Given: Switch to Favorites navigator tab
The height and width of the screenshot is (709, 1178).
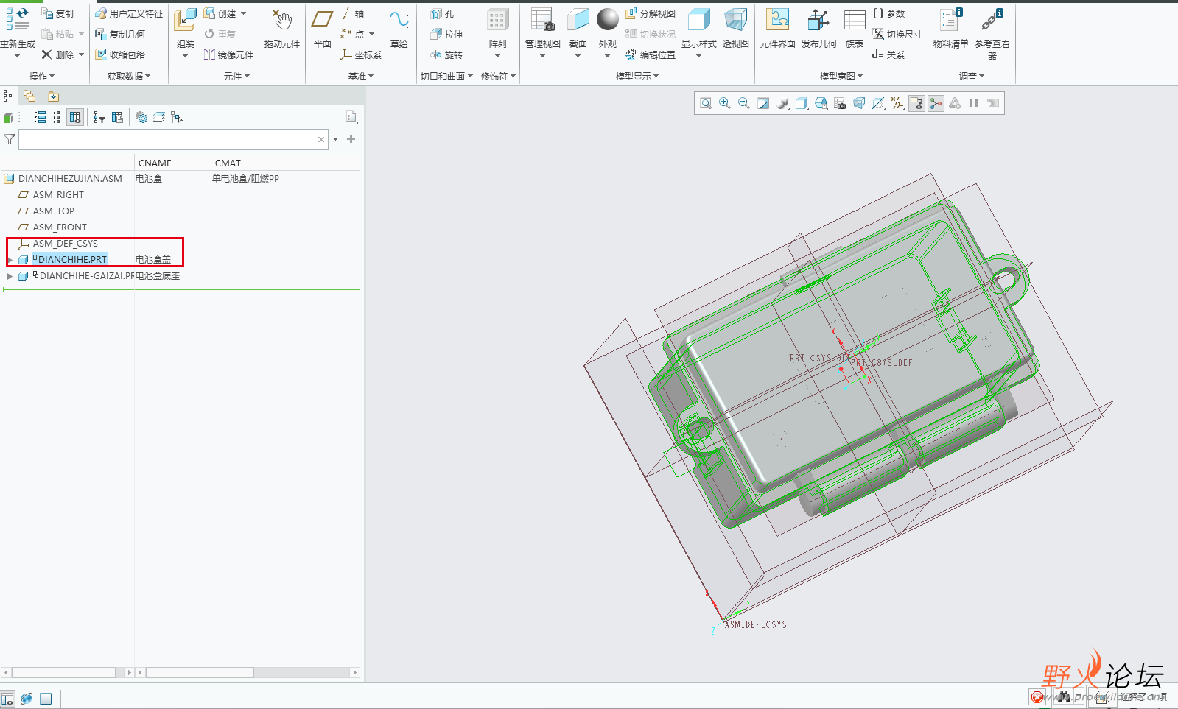Looking at the screenshot, I should click(53, 96).
